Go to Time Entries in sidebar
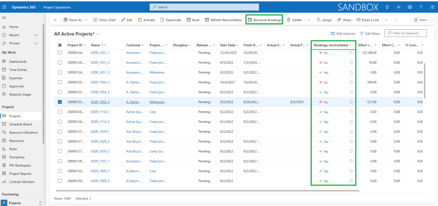Viewport: 438px width, 206px height. coord(18,70)
